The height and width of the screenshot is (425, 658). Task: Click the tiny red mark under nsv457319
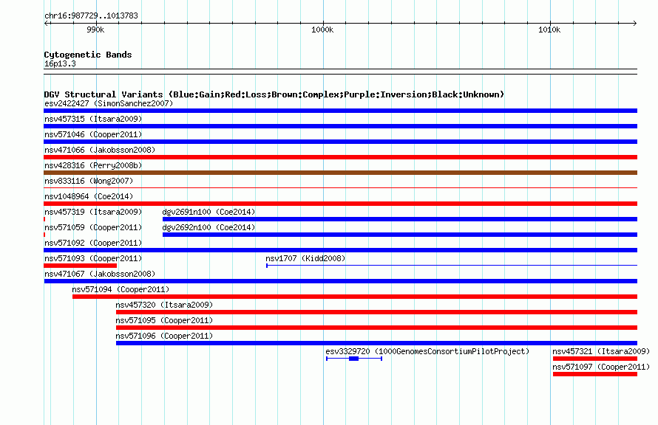(x=44, y=219)
